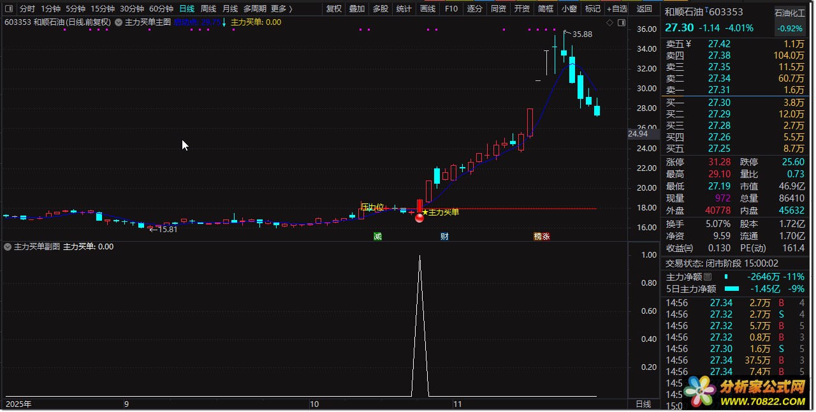Click the T marker next to stock name
This screenshot has width=816, height=412.
pyautogui.click(x=706, y=10)
